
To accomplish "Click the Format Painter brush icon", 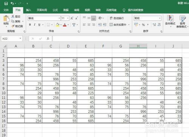I will (x=13, y=26).
